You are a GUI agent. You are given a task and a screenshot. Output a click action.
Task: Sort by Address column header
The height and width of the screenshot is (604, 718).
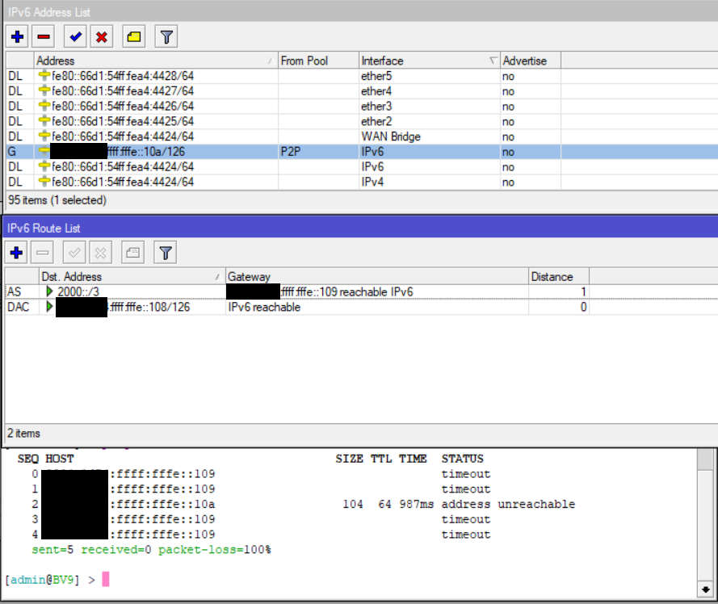pyautogui.click(x=156, y=61)
